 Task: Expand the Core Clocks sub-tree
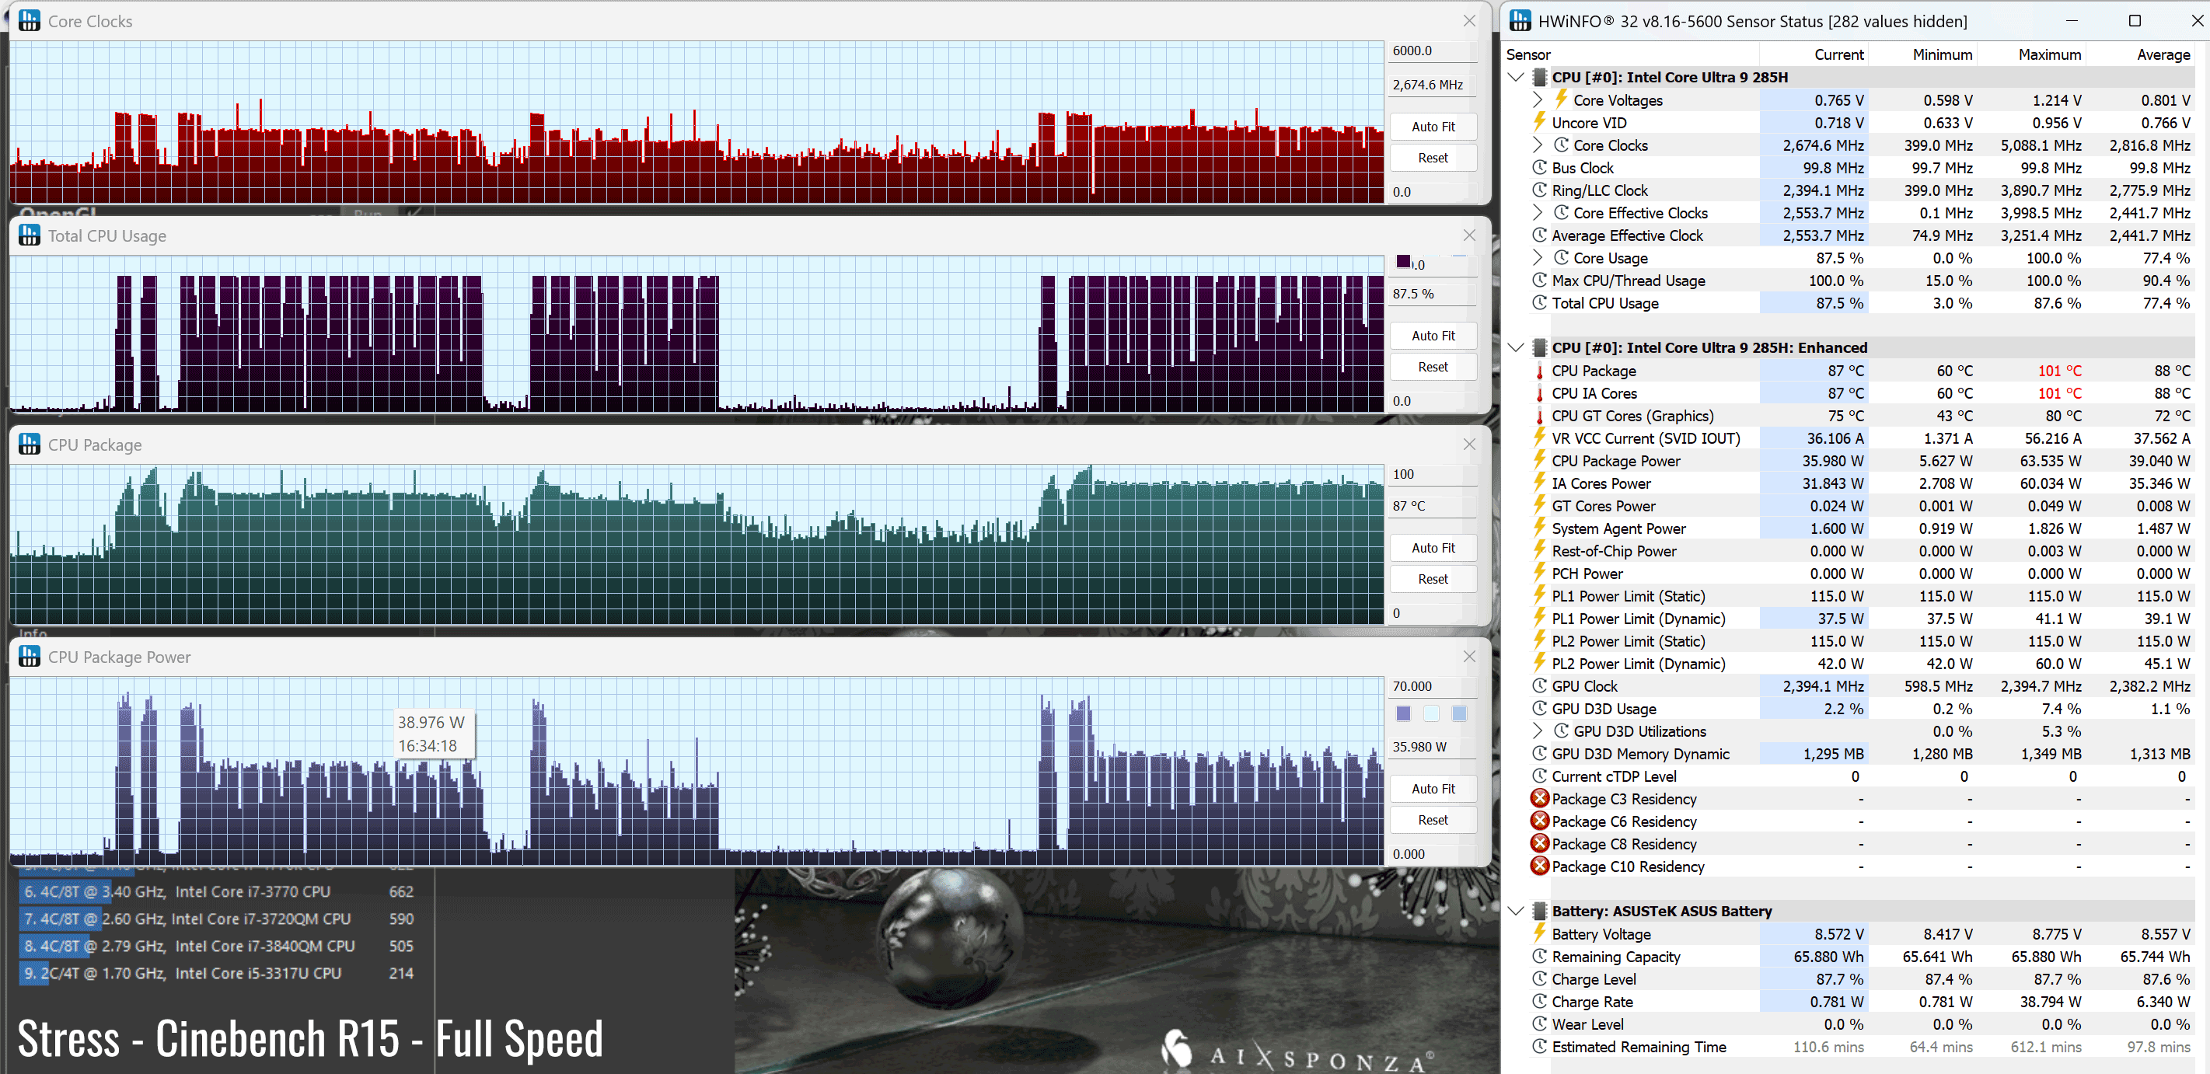click(x=1538, y=145)
